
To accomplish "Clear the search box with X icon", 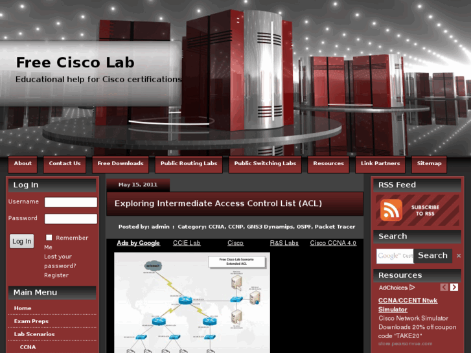I will point(459,256).
